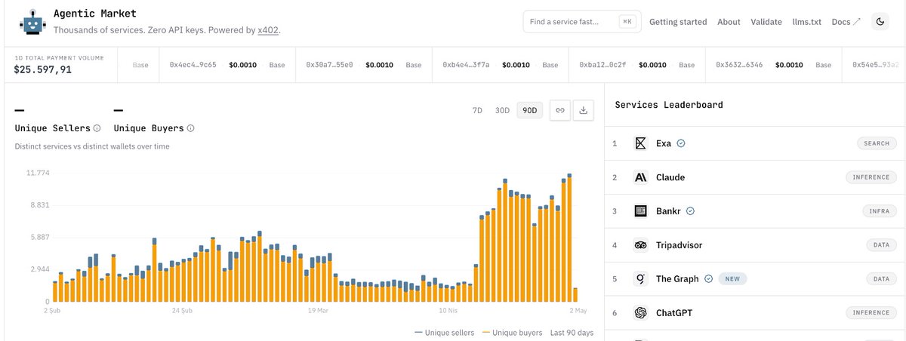Open the Getting started page

coord(678,22)
